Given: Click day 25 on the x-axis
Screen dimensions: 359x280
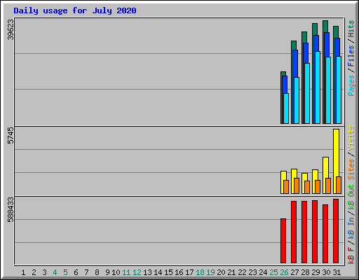Looking at the screenshot, I should coord(273,272).
